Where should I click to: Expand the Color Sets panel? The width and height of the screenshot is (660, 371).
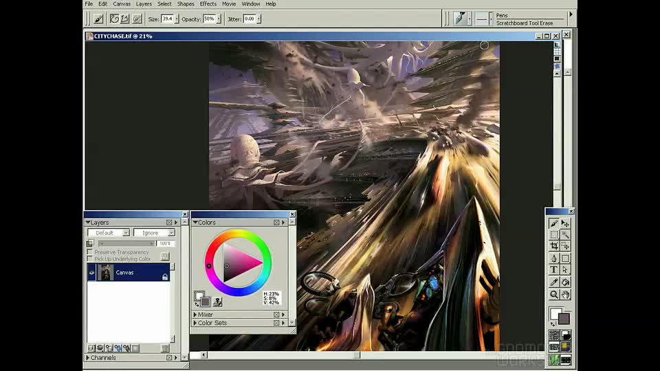coord(195,323)
